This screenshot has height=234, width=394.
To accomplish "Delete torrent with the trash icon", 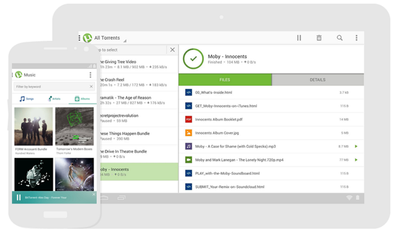I will [319, 38].
